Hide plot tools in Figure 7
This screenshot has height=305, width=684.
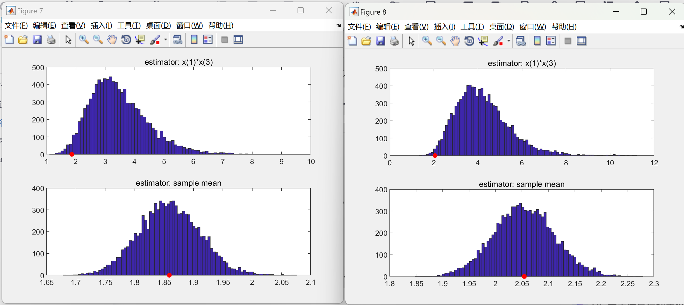[225, 40]
